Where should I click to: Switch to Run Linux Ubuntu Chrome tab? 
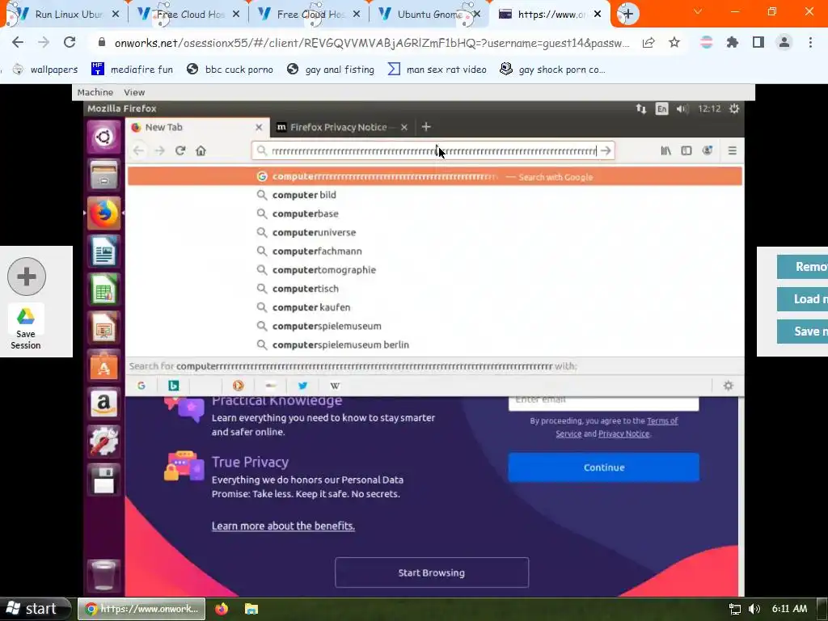point(69,15)
